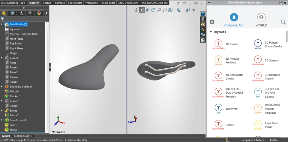288x142 pixels.
Task: Switch to the PropertyManager tab icon
Action: 13,13
